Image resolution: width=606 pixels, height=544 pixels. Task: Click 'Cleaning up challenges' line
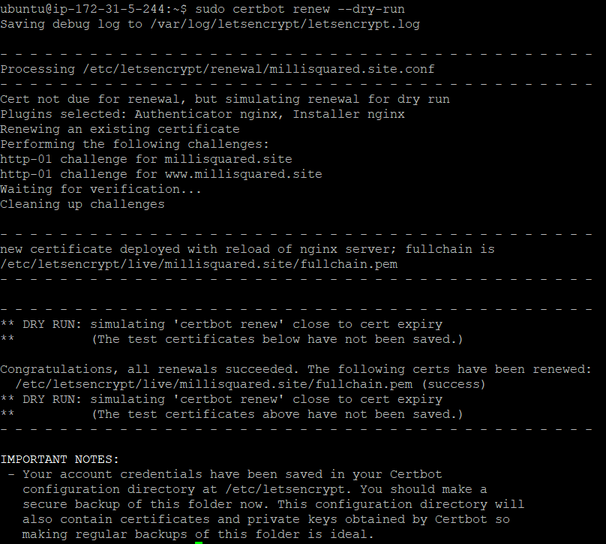pyautogui.click(x=82, y=204)
